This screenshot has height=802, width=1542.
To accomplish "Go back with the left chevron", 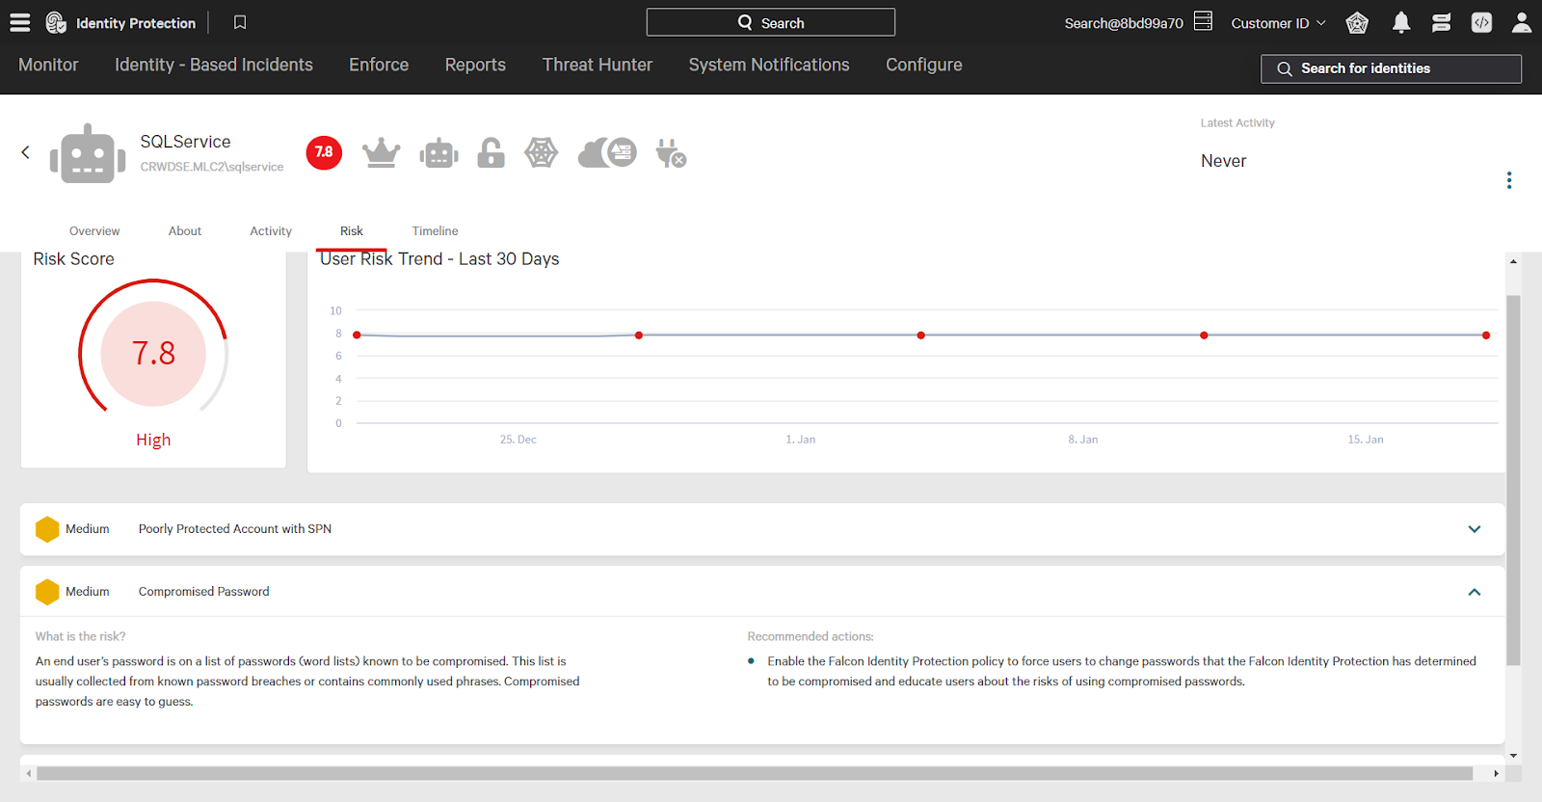I will (x=26, y=152).
